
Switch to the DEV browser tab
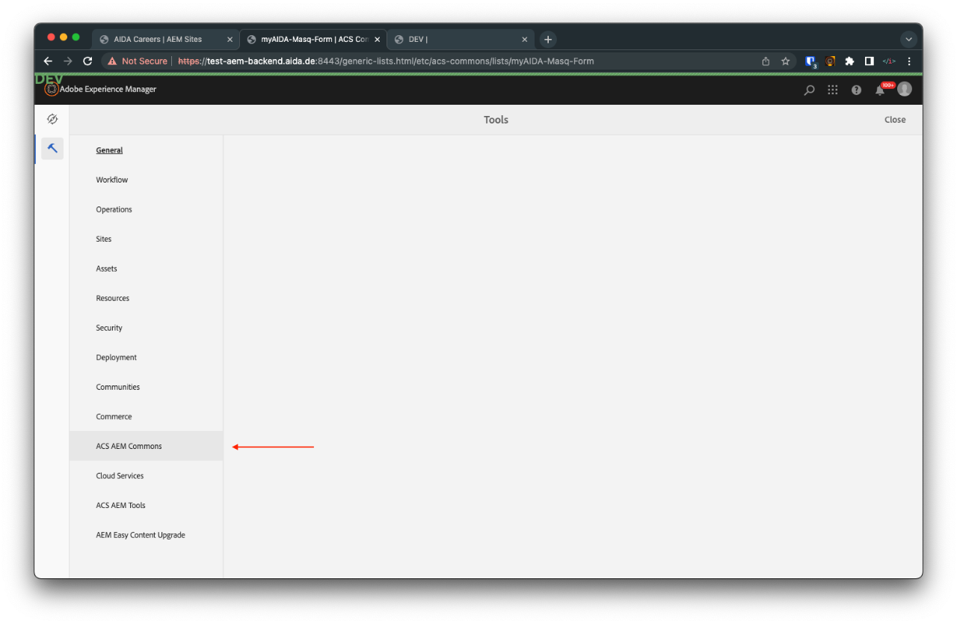[456, 40]
